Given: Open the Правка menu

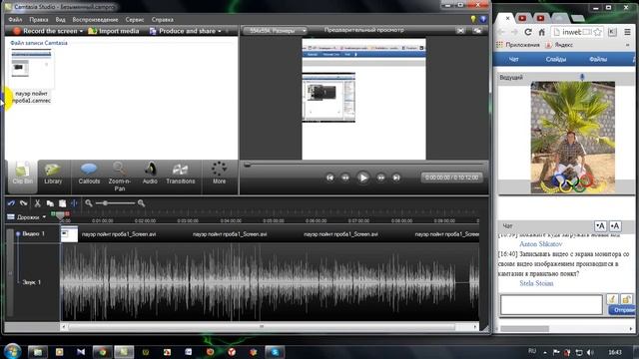Looking at the screenshot, I should pyautogui.click(x=39, y=20).
